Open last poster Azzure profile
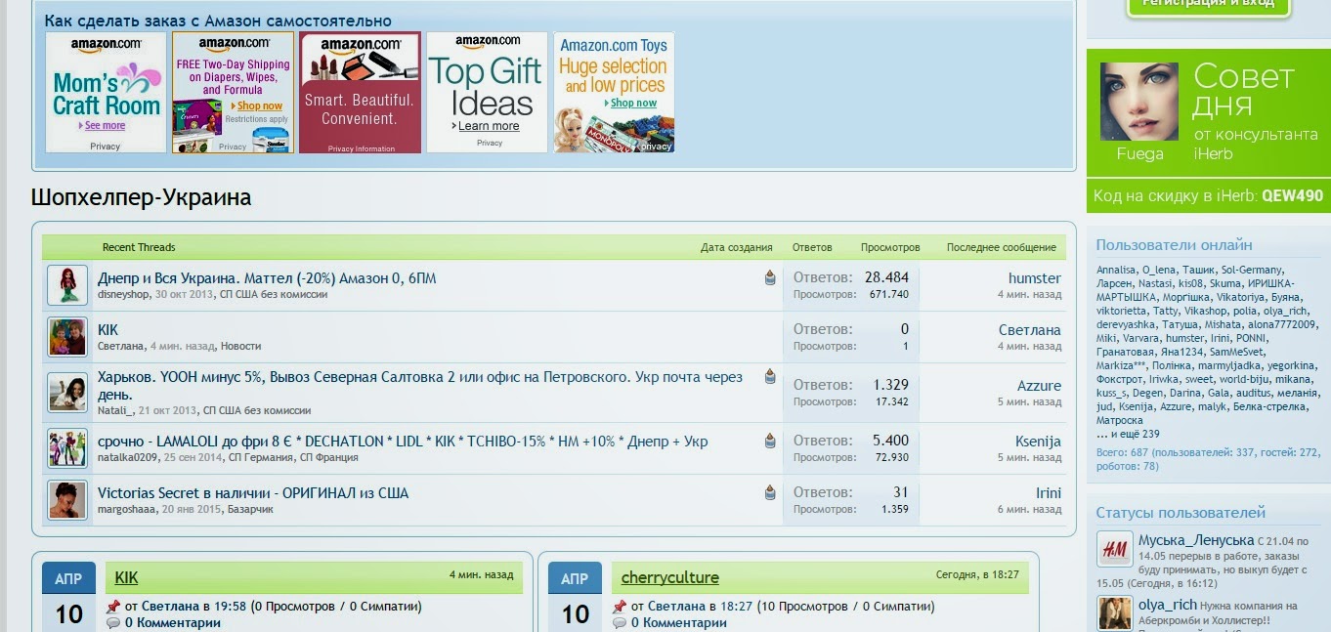The height and width of the screenshot is (632, 1331). point(1039,386)
